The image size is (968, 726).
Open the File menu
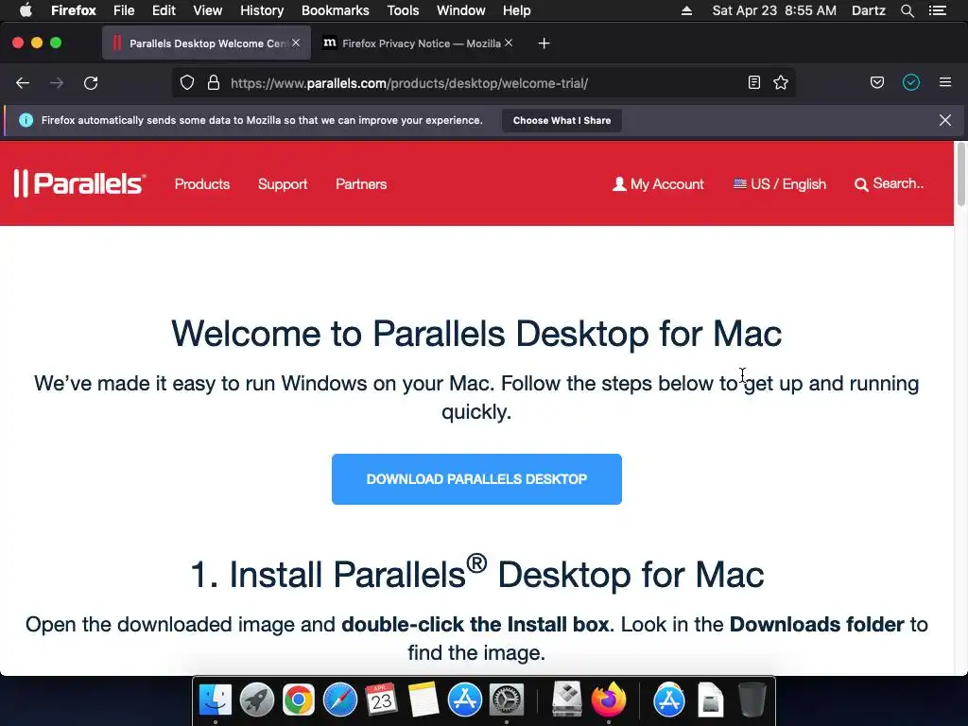(x=124, y=10)
